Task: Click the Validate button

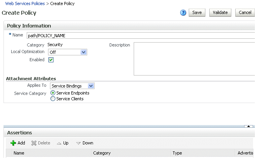Action: pos(220,12)
